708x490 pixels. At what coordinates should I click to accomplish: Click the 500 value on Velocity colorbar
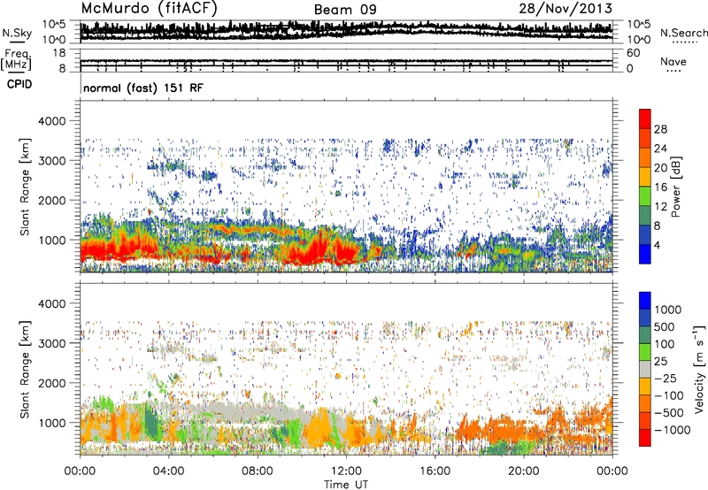(664, 327)
